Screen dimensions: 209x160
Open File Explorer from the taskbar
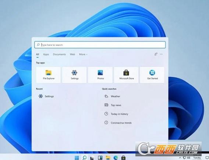point(108,158)
